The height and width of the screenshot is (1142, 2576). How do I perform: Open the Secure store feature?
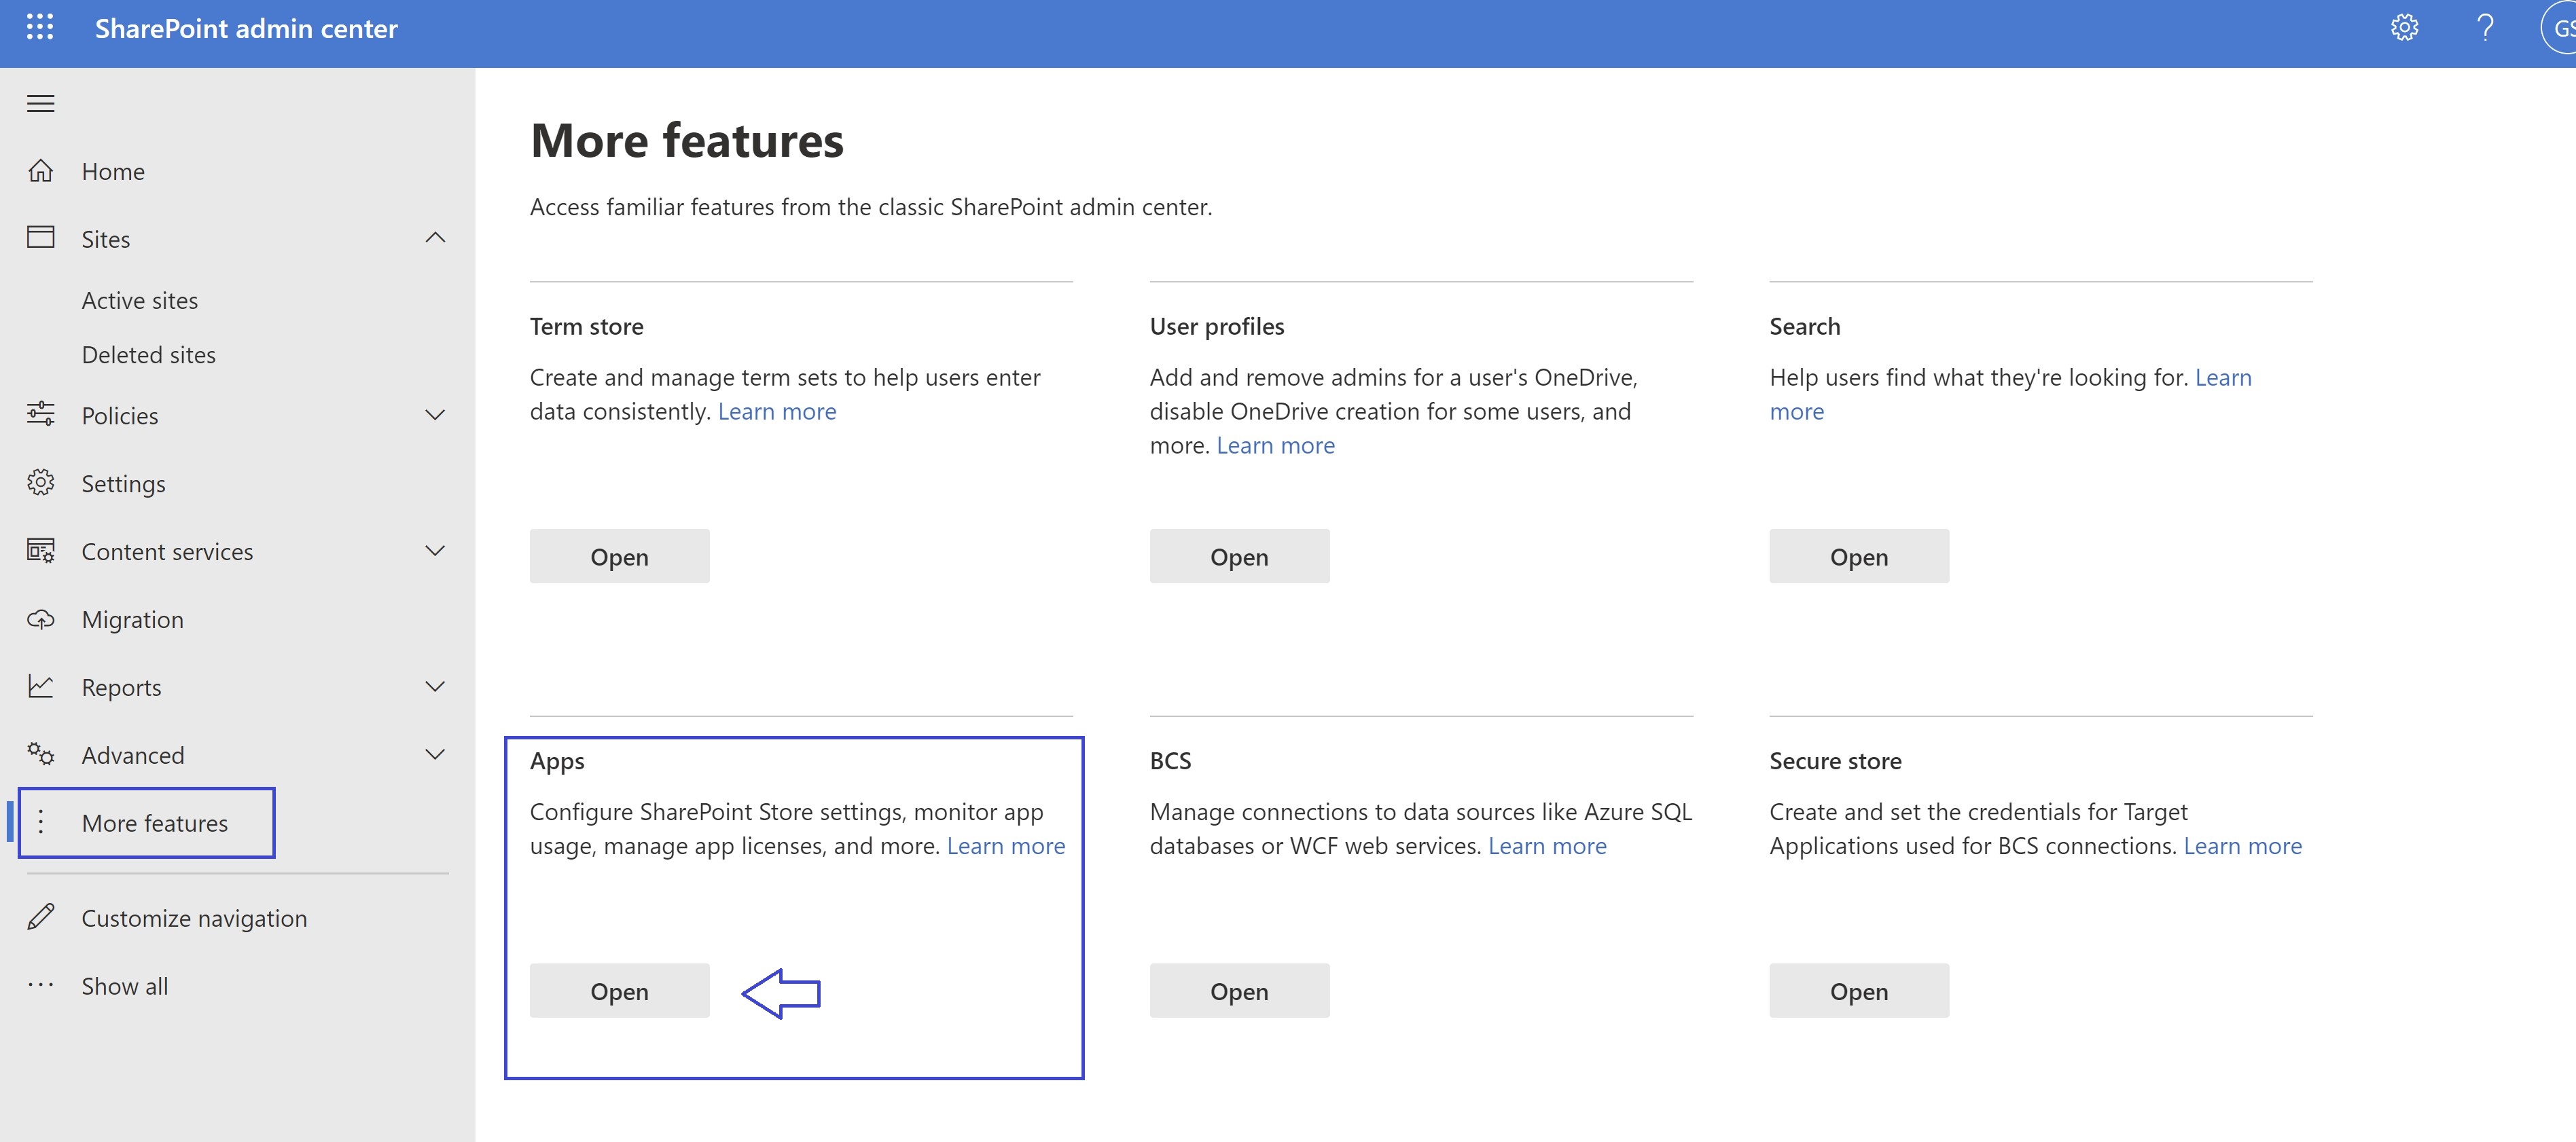tap(1859, 991)
